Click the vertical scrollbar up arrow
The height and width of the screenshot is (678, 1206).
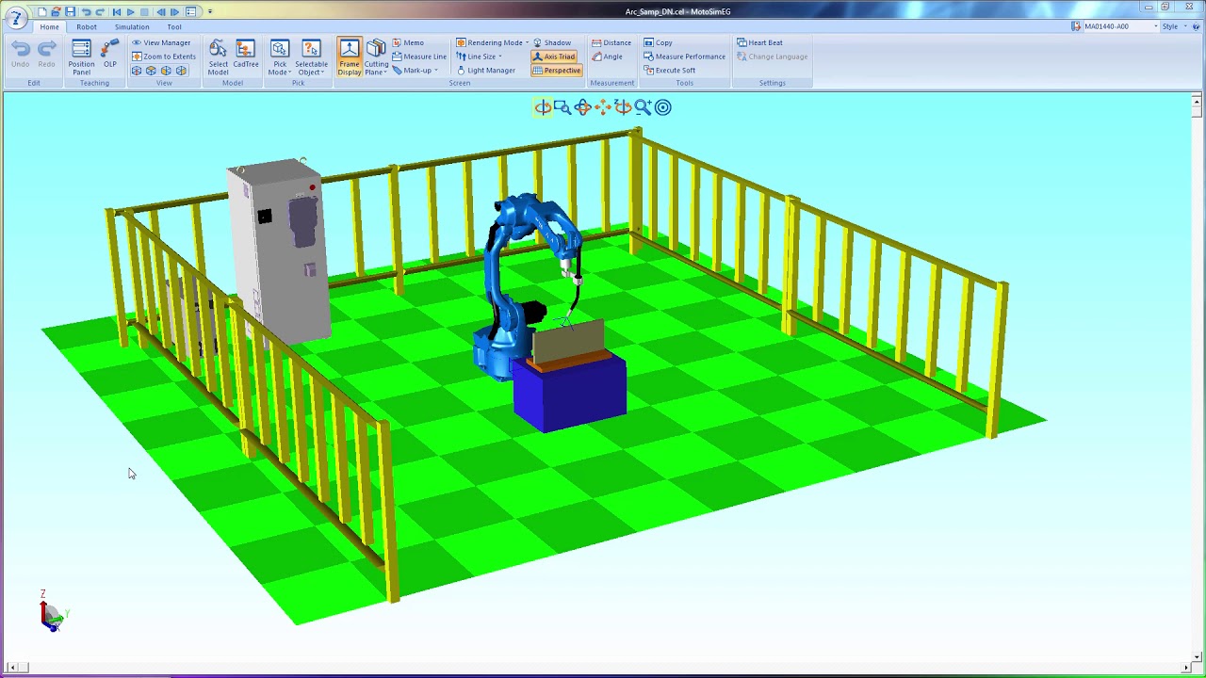[1197, 100]
